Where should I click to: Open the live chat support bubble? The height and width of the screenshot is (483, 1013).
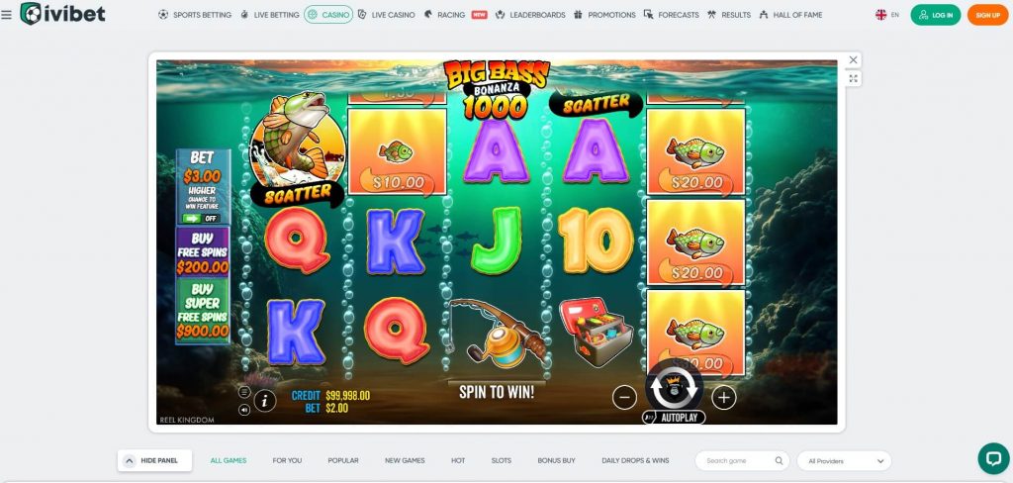(993, 458)
